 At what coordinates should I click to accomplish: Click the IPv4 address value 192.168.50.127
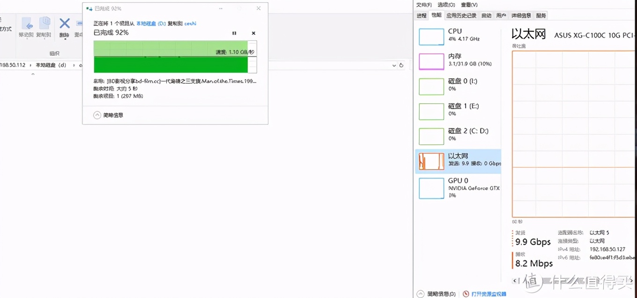[607, 249]
